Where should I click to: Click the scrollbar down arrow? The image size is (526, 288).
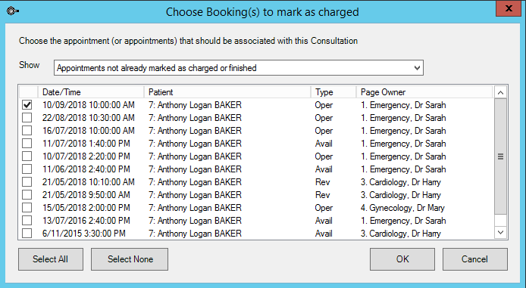[x=500, y=233]
